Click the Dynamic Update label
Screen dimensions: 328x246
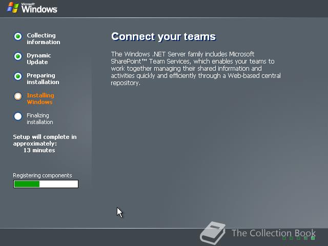39,59
